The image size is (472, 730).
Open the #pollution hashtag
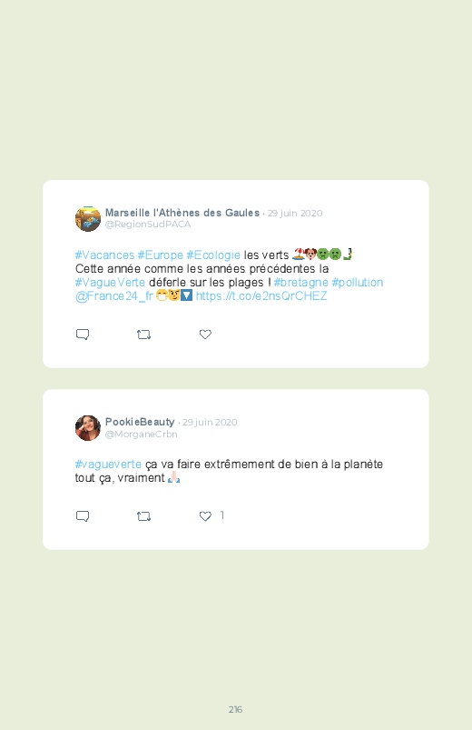[x=357, y=283]
